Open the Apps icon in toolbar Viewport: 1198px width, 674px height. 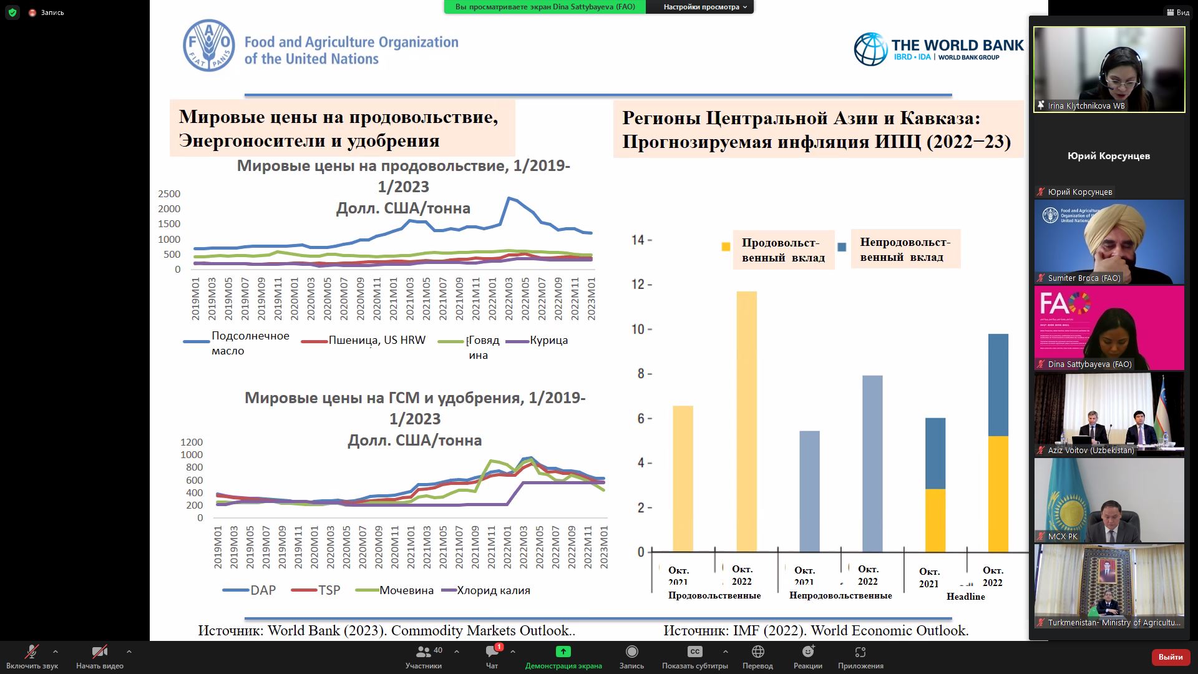tap(860, 652)
